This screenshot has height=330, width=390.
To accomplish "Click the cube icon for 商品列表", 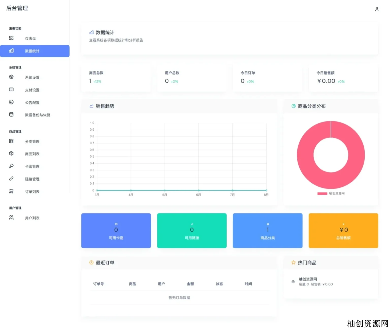I will [11, 153].
